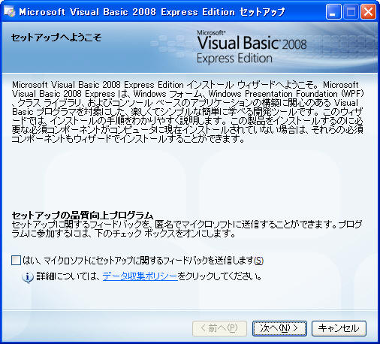This screenshot has width=380, height=344.
Task: Click the をクリックしてください text after link
Action: [x=220, y=276]
